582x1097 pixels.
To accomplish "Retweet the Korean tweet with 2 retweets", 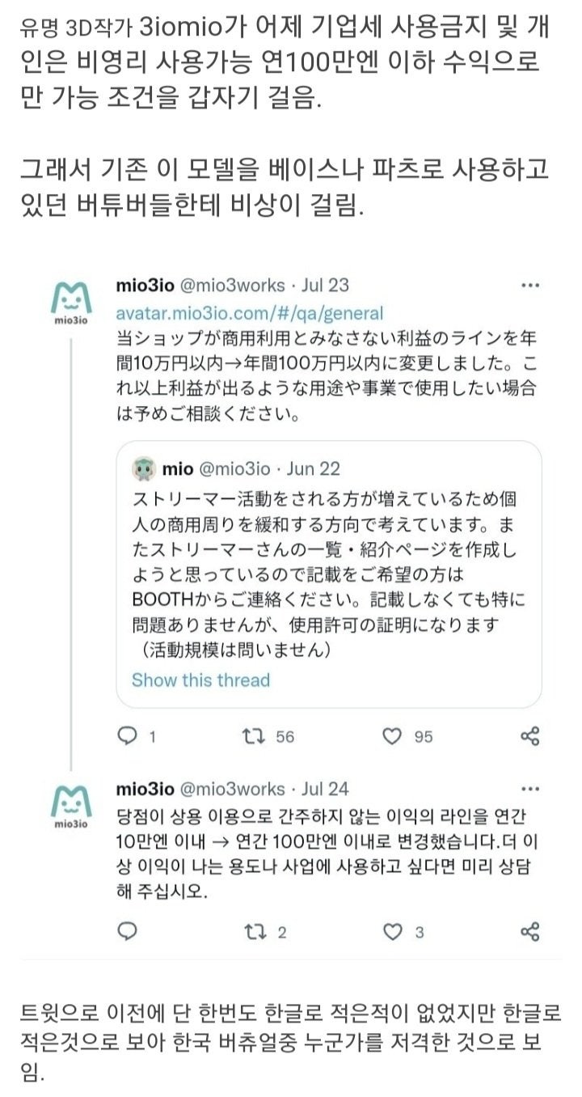I will pos(253,932).
